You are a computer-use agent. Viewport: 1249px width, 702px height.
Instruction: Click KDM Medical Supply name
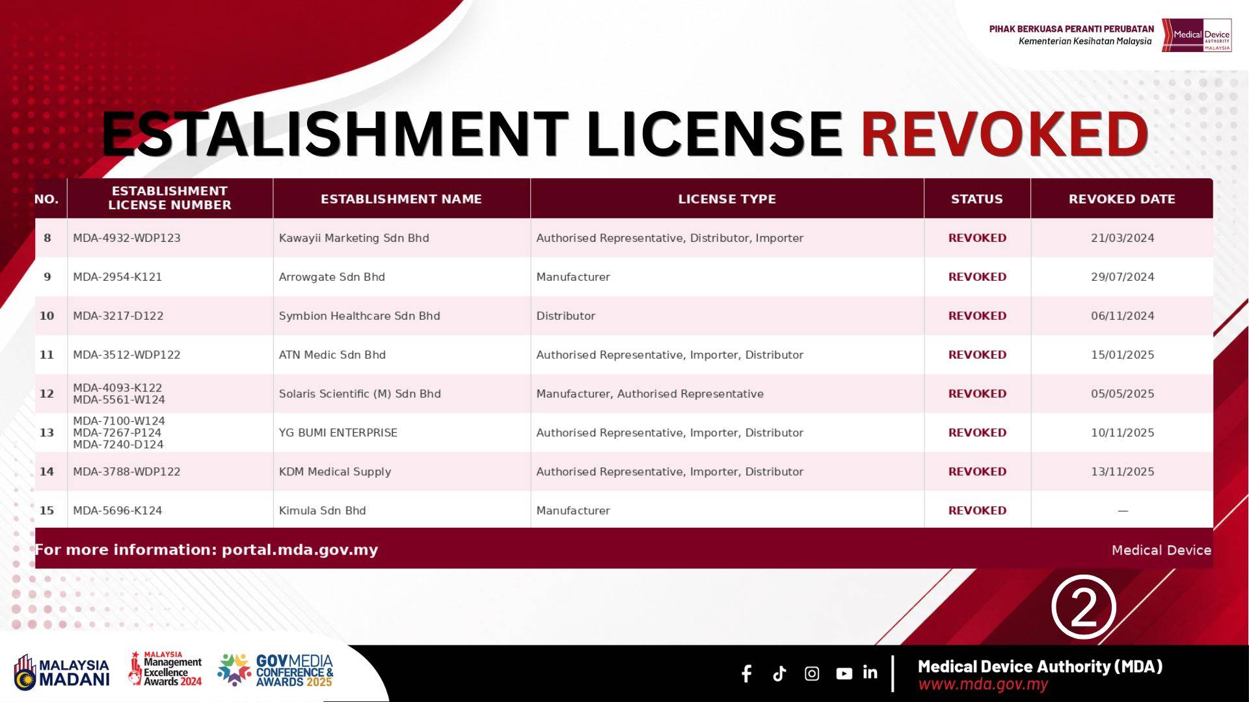click(335, 472)
